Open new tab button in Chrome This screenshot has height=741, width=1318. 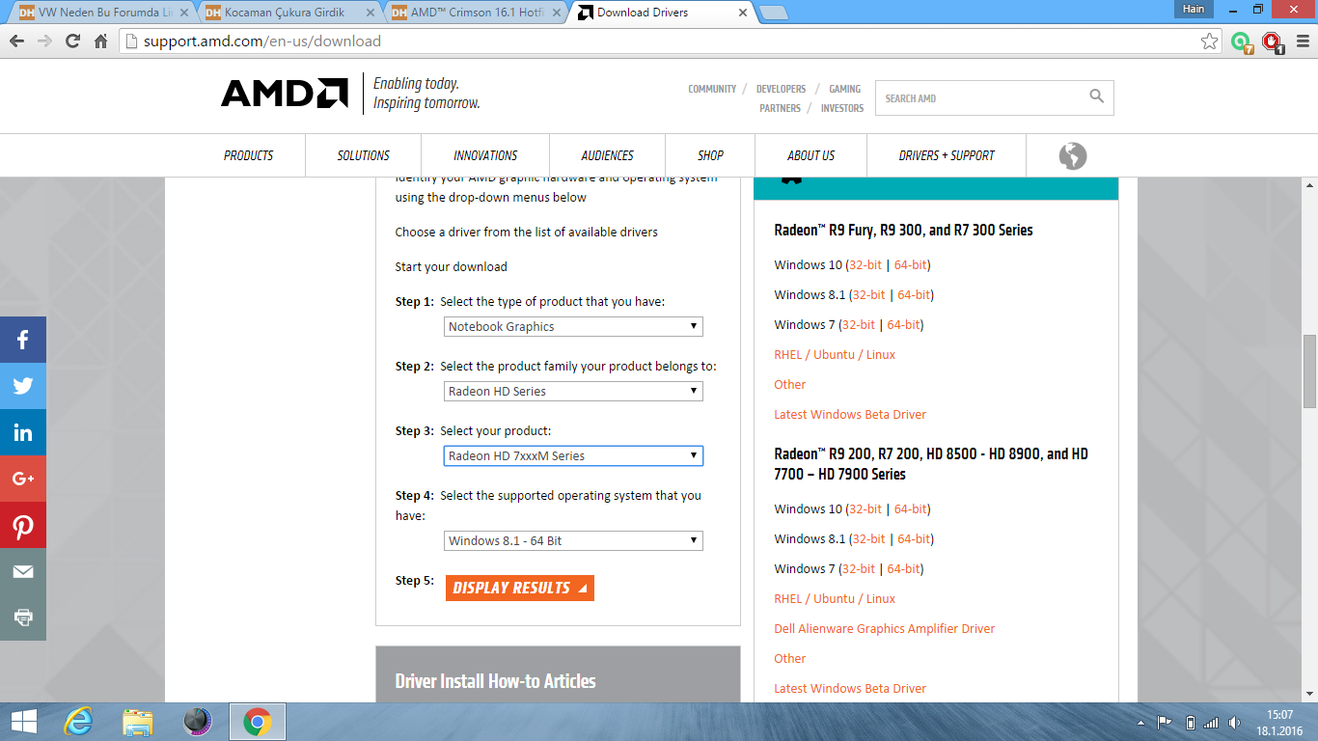click(x=773, y=14)
